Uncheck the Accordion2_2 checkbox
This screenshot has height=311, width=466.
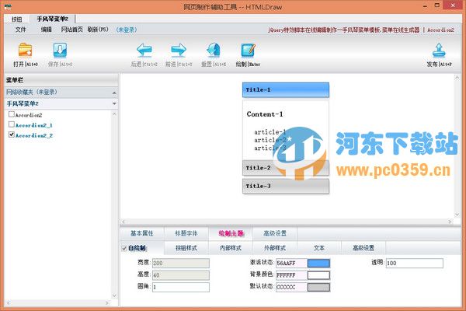coord(12,135)
